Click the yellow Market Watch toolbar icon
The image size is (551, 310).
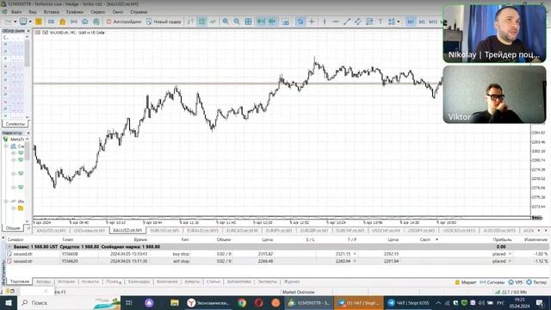pos(38,22)
